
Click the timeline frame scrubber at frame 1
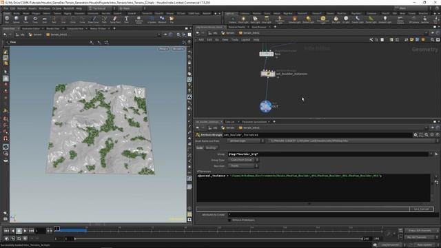click(57, 229)
